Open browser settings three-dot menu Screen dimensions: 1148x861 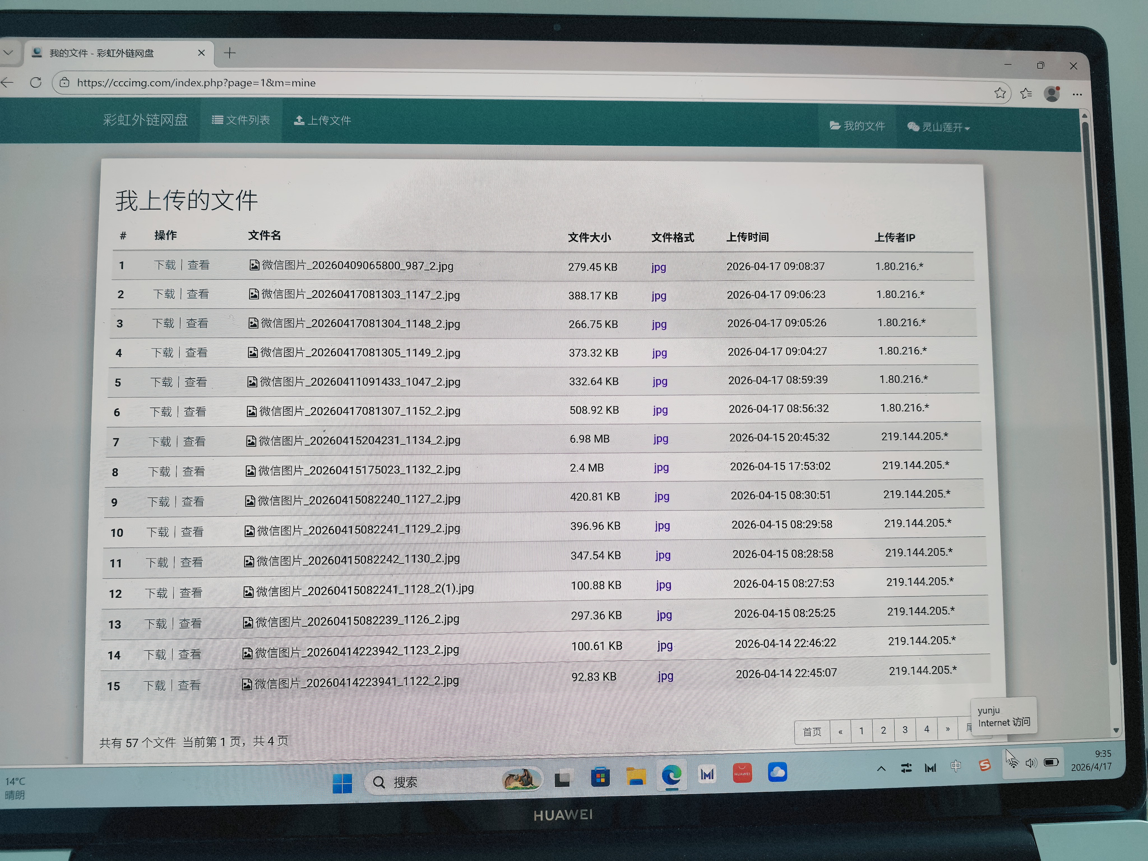click(x=1077, y=94)
